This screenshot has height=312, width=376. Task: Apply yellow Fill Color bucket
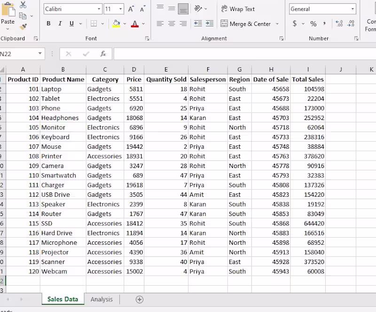pos(116,24)
